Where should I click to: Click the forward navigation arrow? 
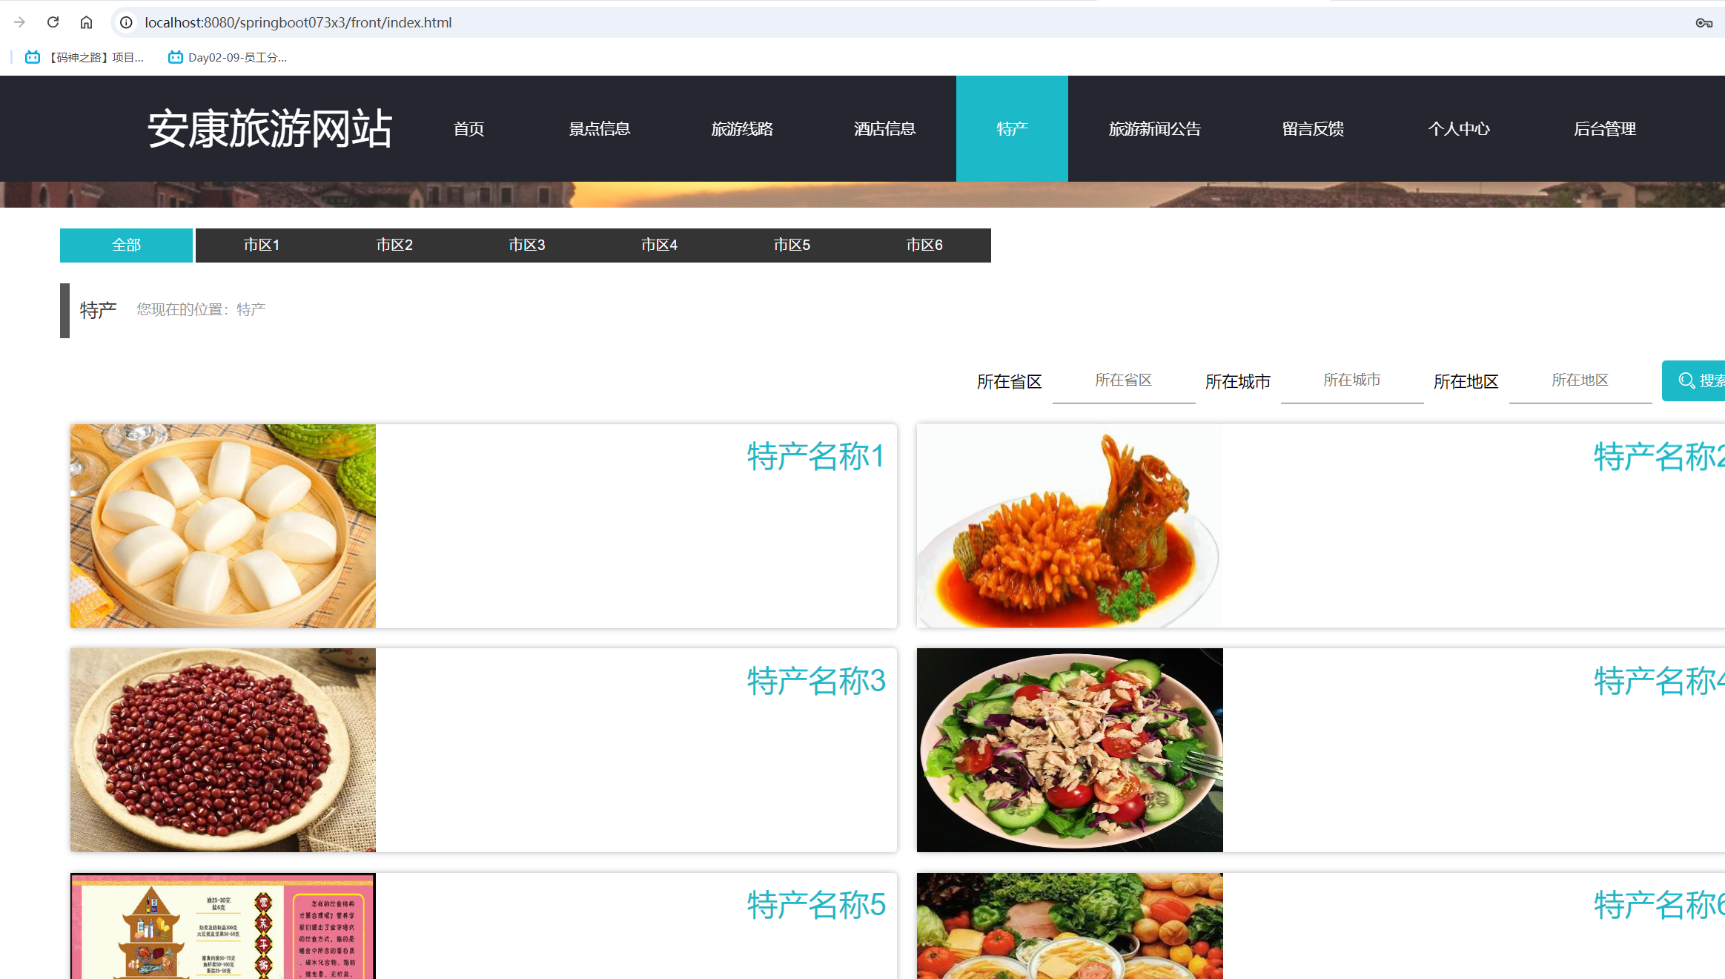tap(19, 22)
